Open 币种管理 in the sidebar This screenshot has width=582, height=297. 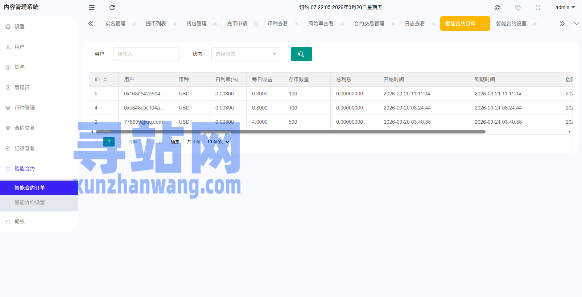[25, 108]
